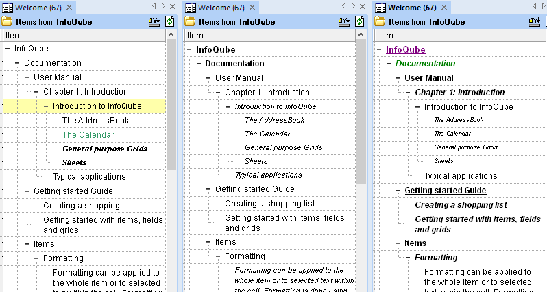Click the green refresh icon in the middle panel
Image resolution: width=547 pixels, height=292 pixels.
(359, 22)
